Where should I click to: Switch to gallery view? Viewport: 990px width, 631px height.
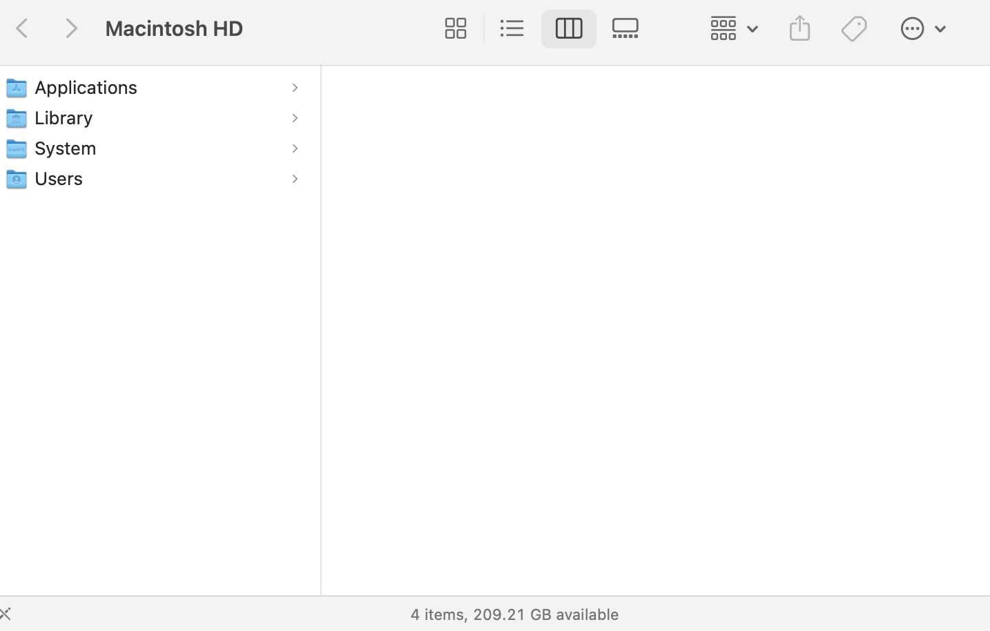[x=625, y=28]
